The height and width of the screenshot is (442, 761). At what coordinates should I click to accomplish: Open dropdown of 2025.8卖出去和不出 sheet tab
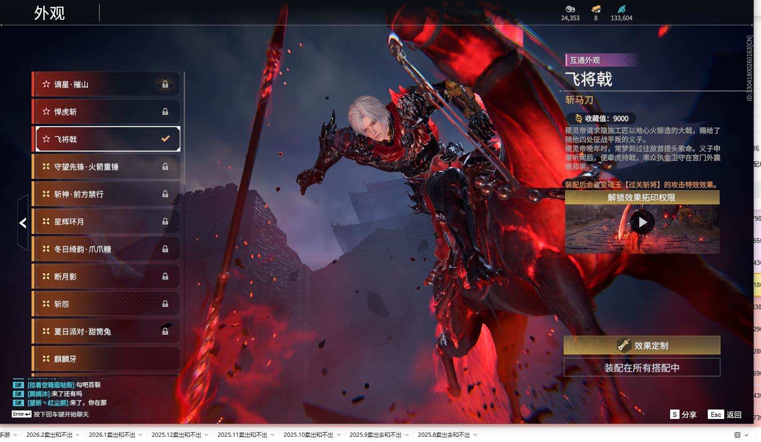(x=475, y=435)
